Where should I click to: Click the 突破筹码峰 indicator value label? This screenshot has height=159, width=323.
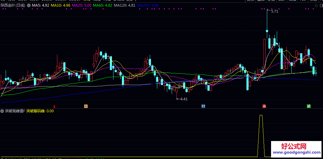click(x=40, y=111)
